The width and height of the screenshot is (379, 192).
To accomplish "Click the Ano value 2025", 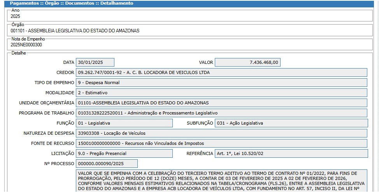I will [x=16, y=16].
